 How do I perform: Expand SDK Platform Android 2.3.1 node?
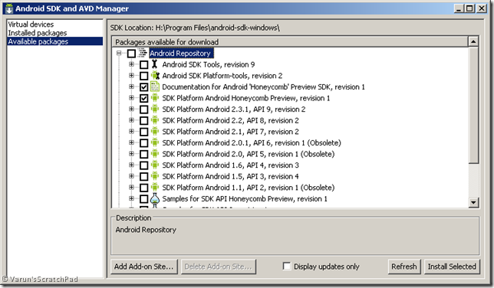click(x=131, y=109)
